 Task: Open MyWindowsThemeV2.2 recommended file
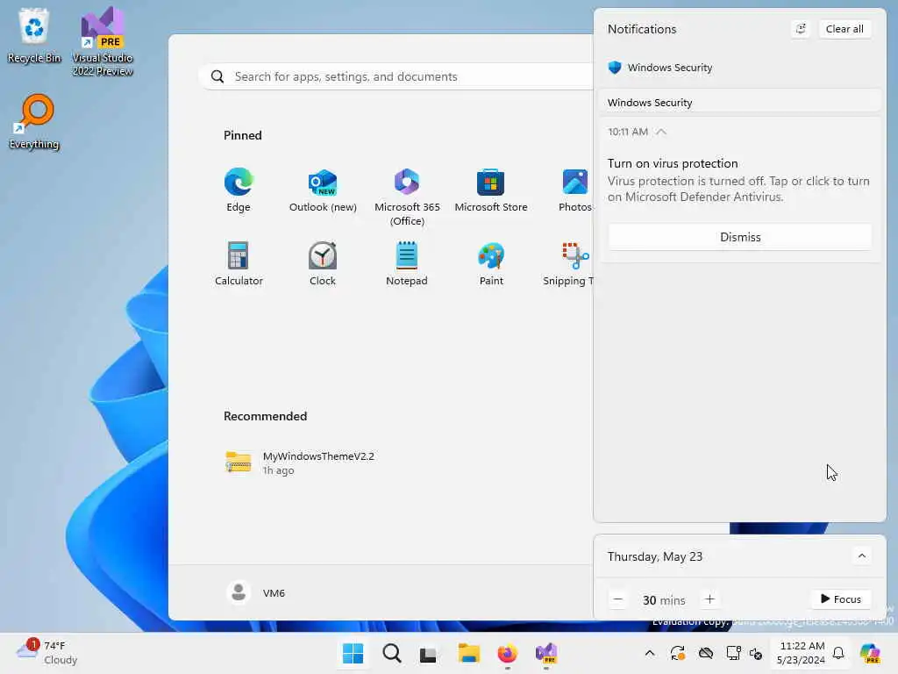tap(300, 462)
